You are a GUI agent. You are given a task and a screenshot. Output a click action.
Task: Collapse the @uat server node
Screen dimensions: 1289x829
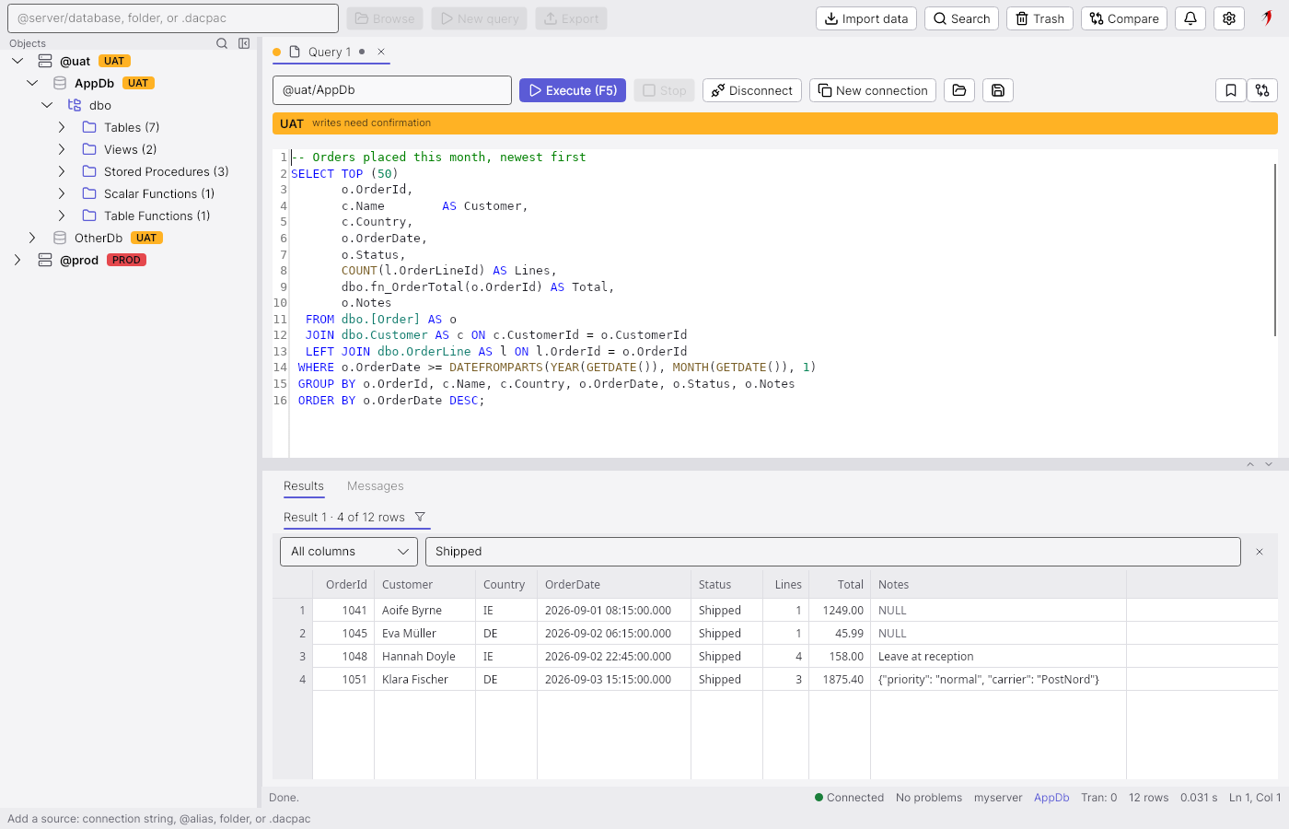point(17,61)
